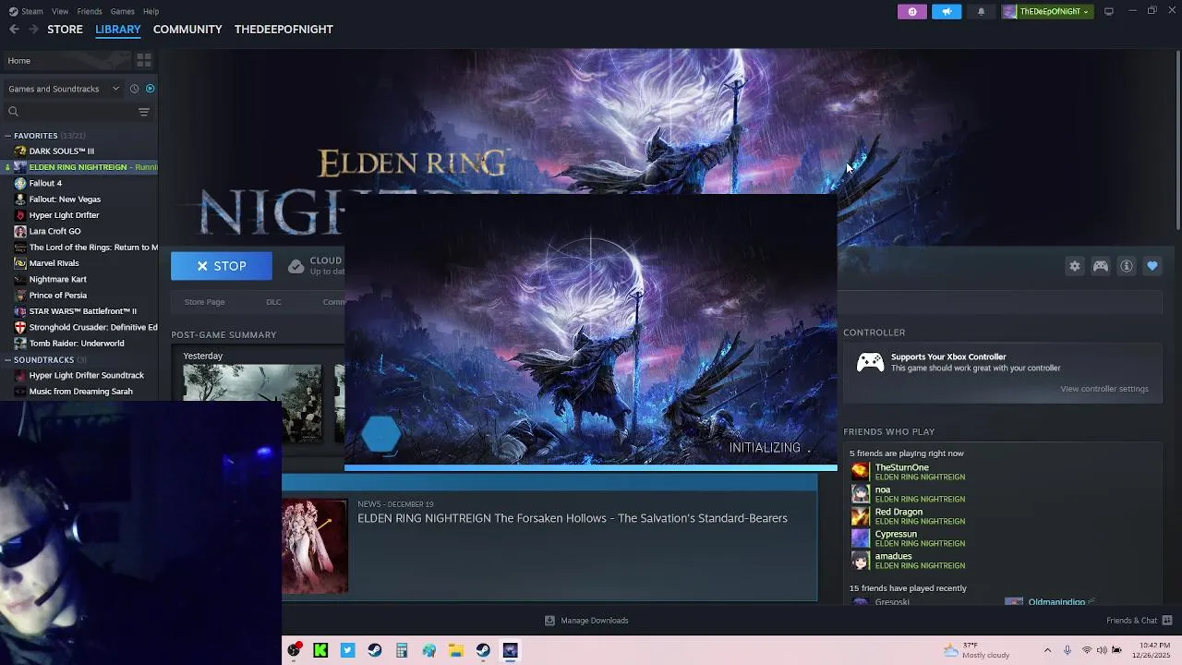Toggle the library grid view icon
The width and height of the screenshot is (1182, 665).
pyautogui.click(x=144, y=60)
